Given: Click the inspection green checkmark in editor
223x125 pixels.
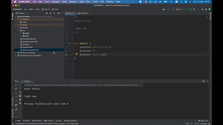Looking at the screenshot, I should point(207,17).
